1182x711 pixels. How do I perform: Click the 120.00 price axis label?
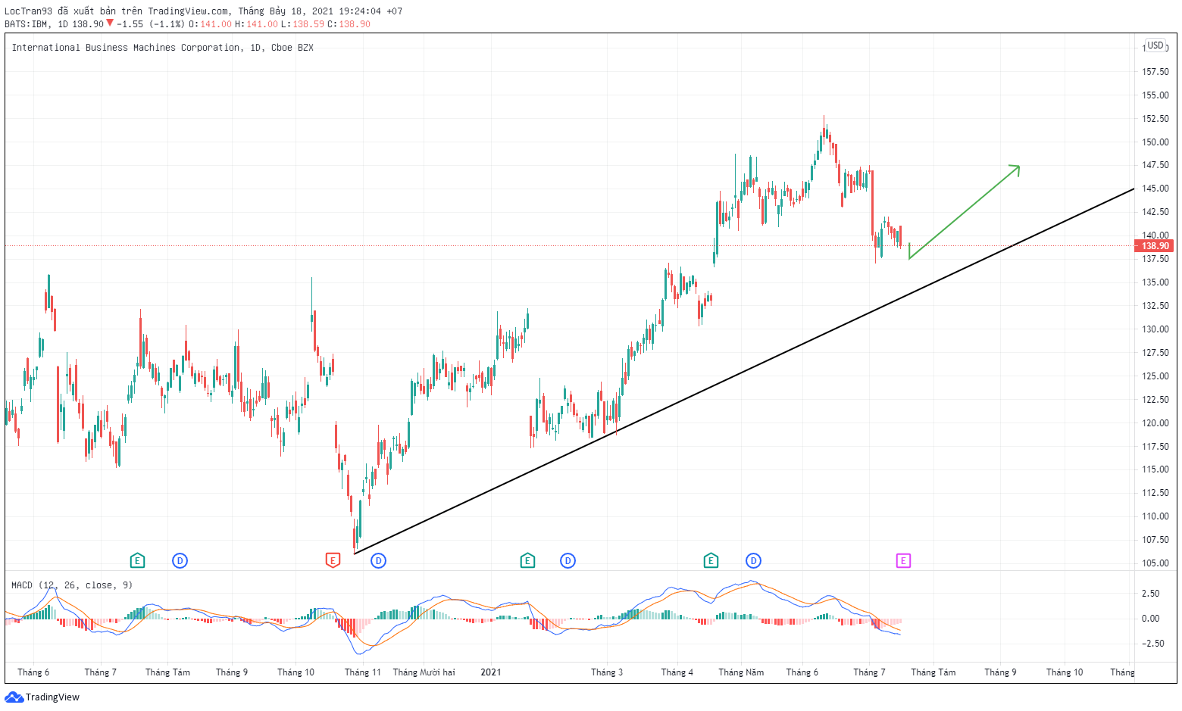[1155, 423]
